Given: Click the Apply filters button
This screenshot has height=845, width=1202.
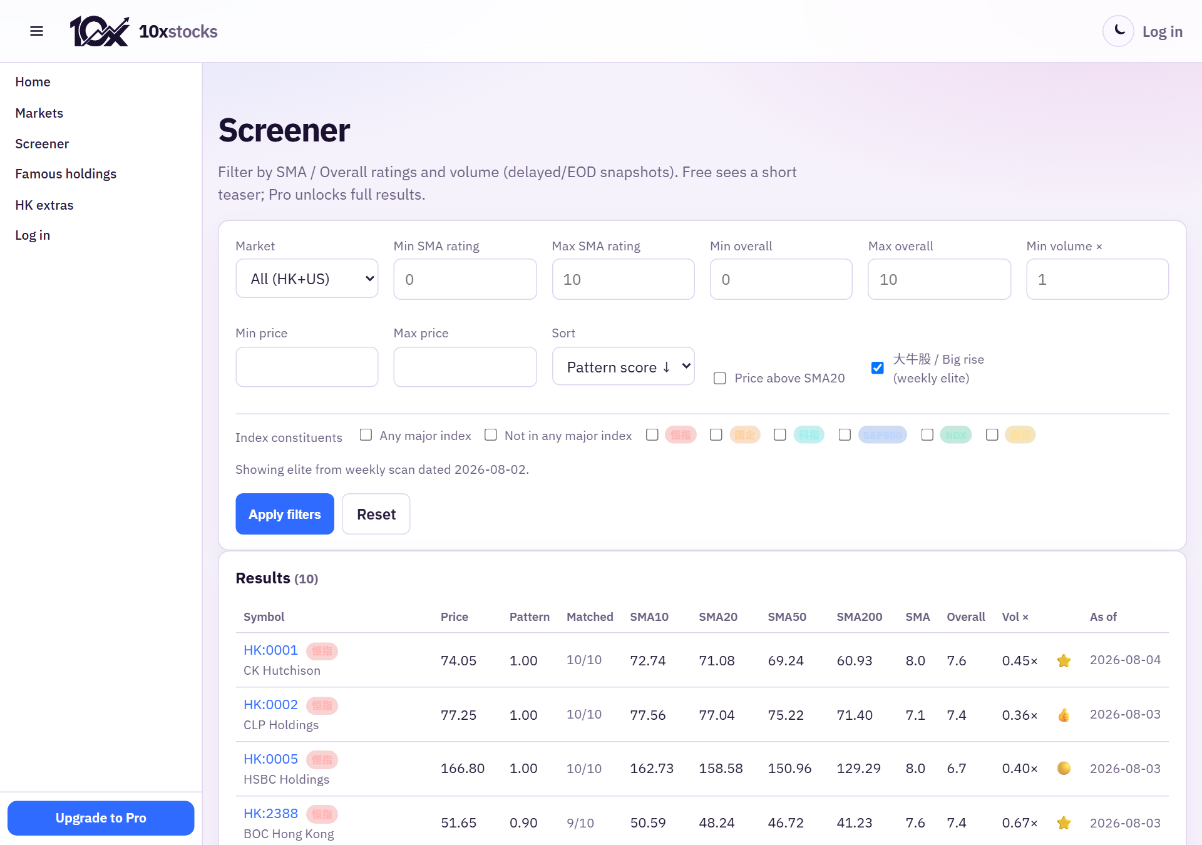Looking at the screenshot, I should pyautogui.click(x=285, y=514).
